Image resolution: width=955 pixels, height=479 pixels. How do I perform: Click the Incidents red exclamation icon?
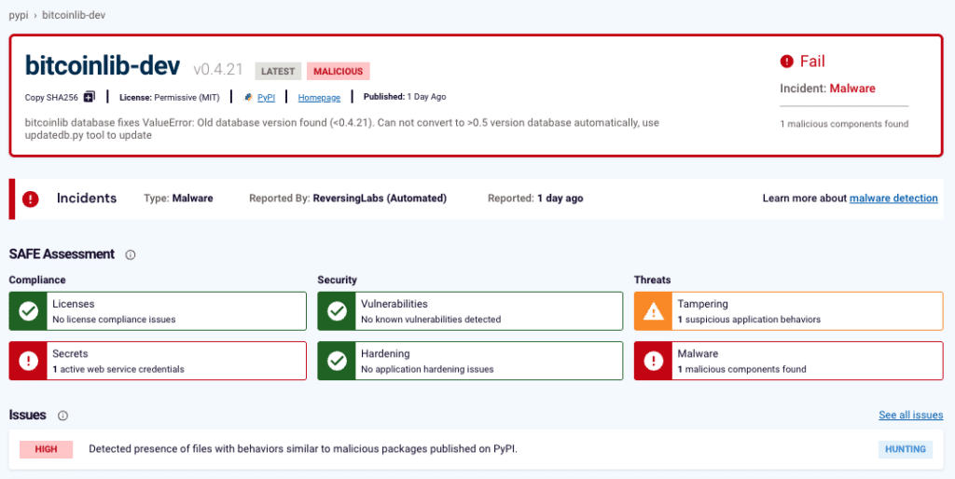tap(31, 198)
